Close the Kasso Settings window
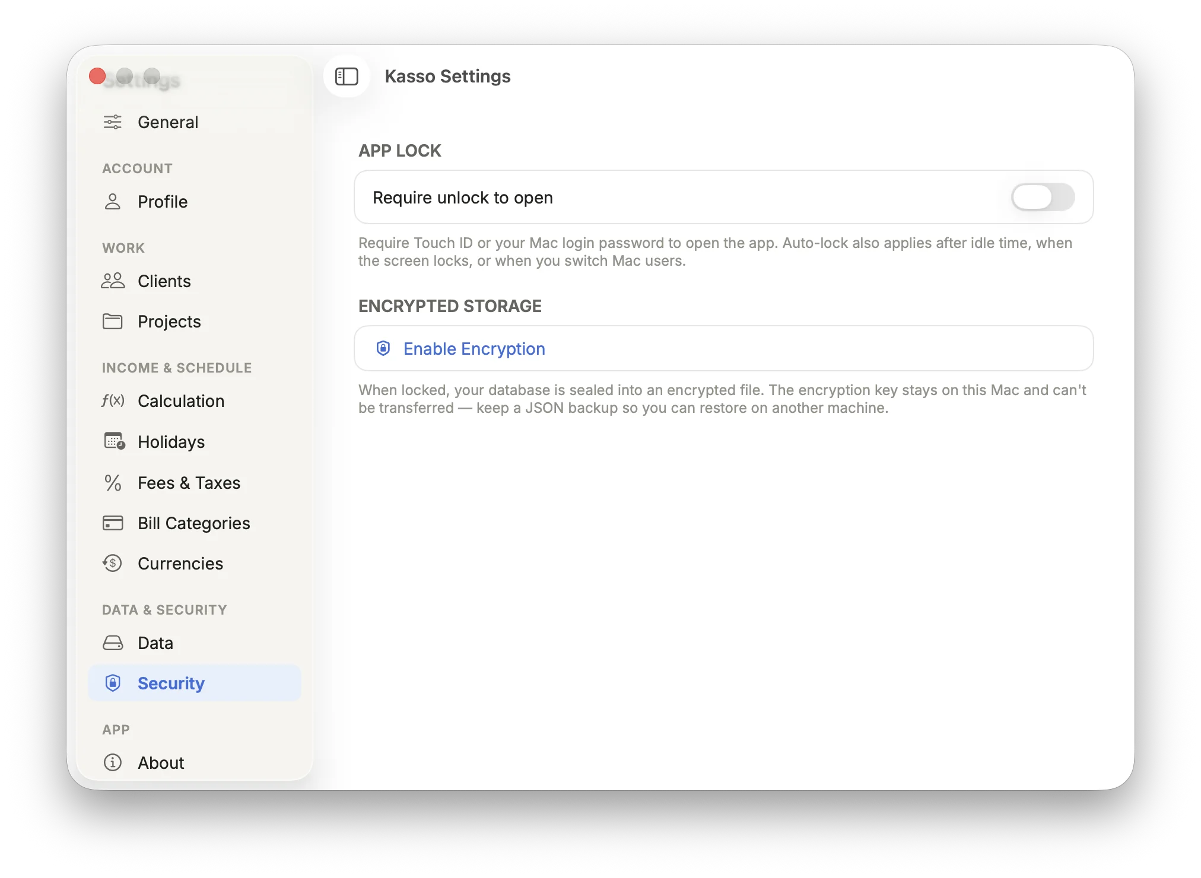This screenshot has height=878, width=1201. click(97, 76)
